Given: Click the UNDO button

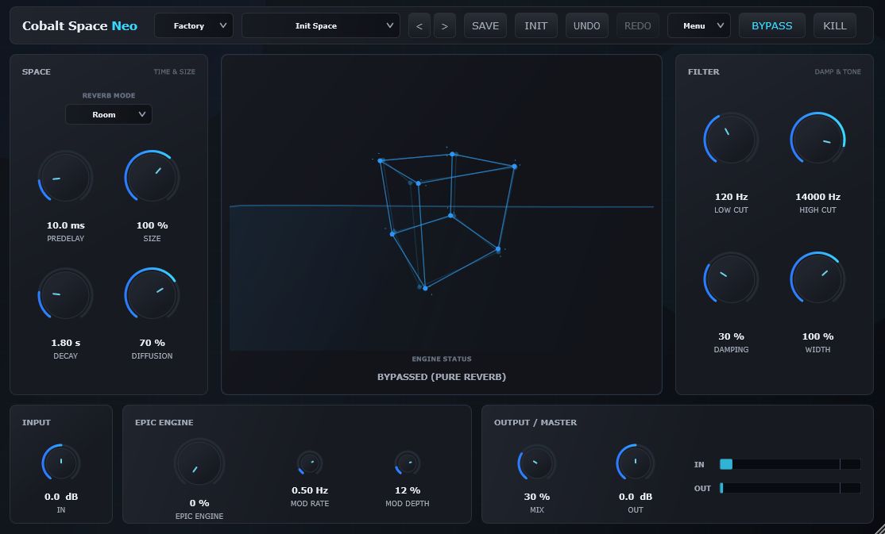Looking at the screenshot, I should tap(587, 26).
